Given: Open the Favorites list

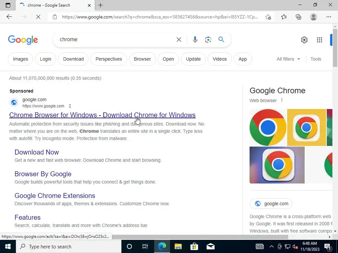Looking at the screenshot, I should click(x=284, y=17).
